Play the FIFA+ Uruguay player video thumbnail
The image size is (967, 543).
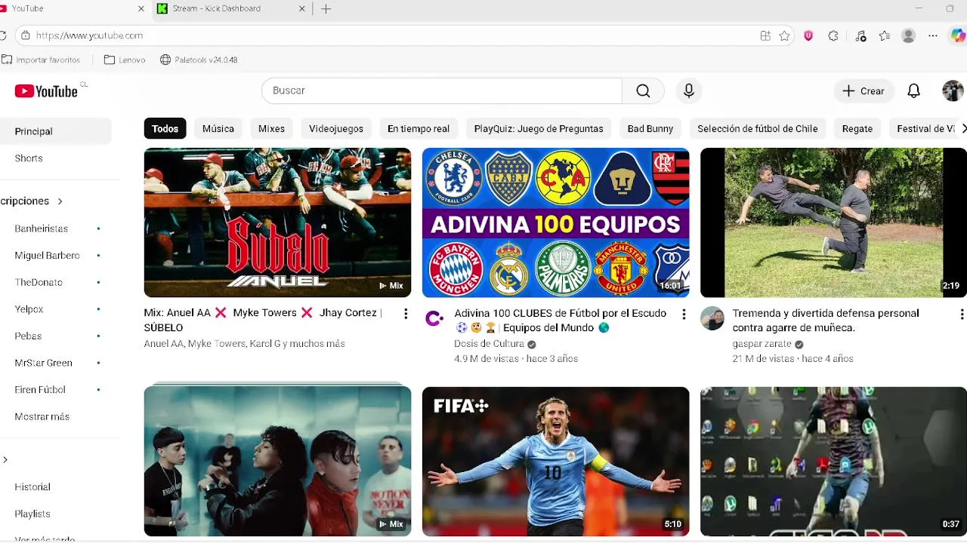(x=555, y=461)
